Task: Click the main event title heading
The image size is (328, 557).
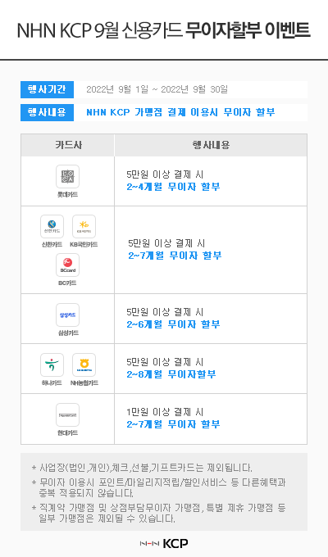Action: point(164,30)
